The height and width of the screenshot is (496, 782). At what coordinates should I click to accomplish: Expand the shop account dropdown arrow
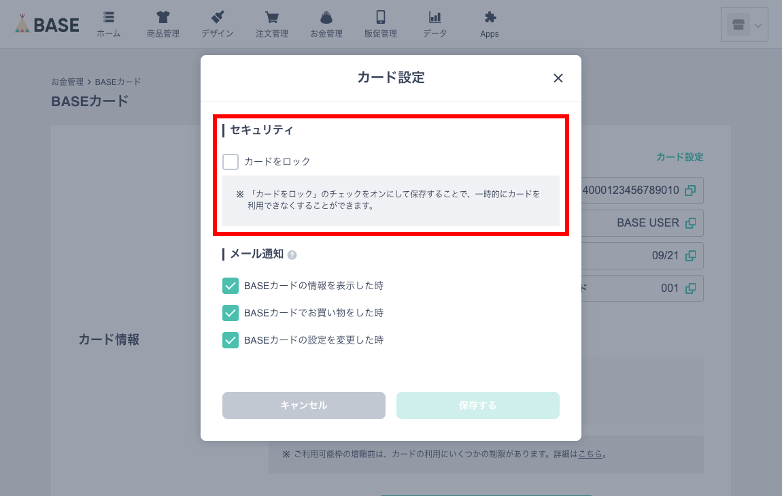[758, 25]
